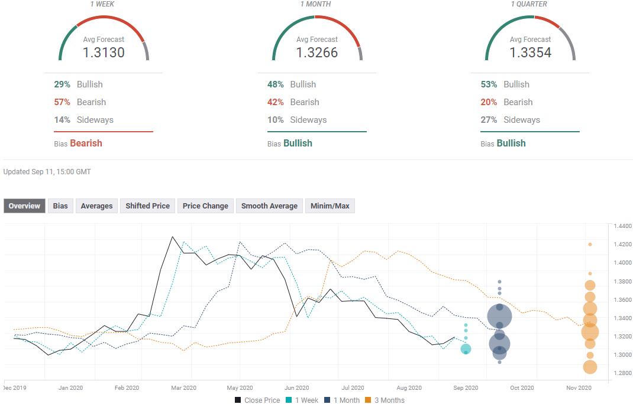The image size is (633, 404).
Task: Open the Price Change tab
Action: (x=205, y=206)
